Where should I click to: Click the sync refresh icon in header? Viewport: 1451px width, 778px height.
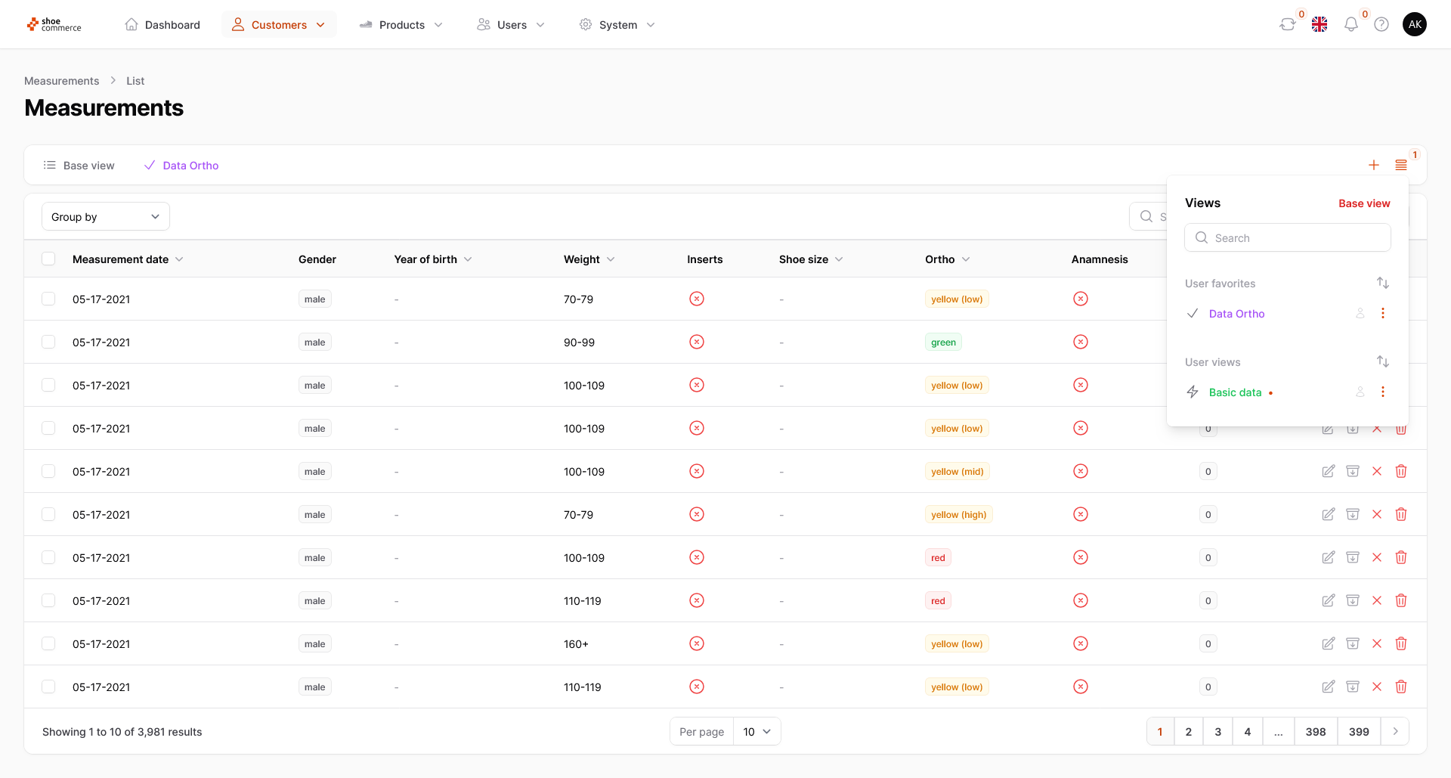(1287, 25)
